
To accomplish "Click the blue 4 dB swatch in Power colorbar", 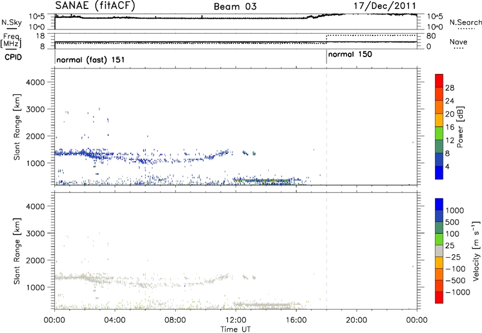I will coord(439,173).
